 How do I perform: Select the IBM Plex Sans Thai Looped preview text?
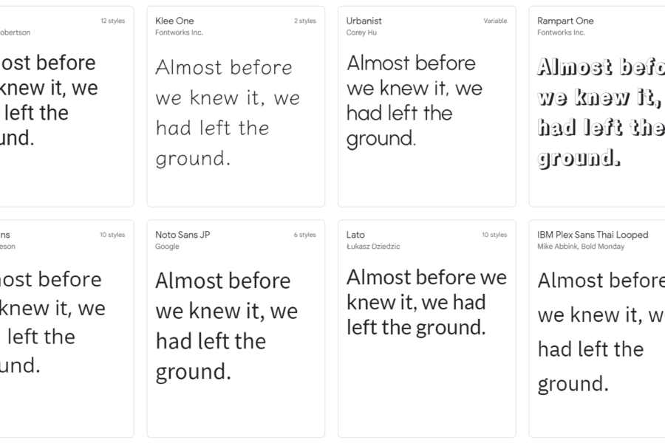point(600,332)
